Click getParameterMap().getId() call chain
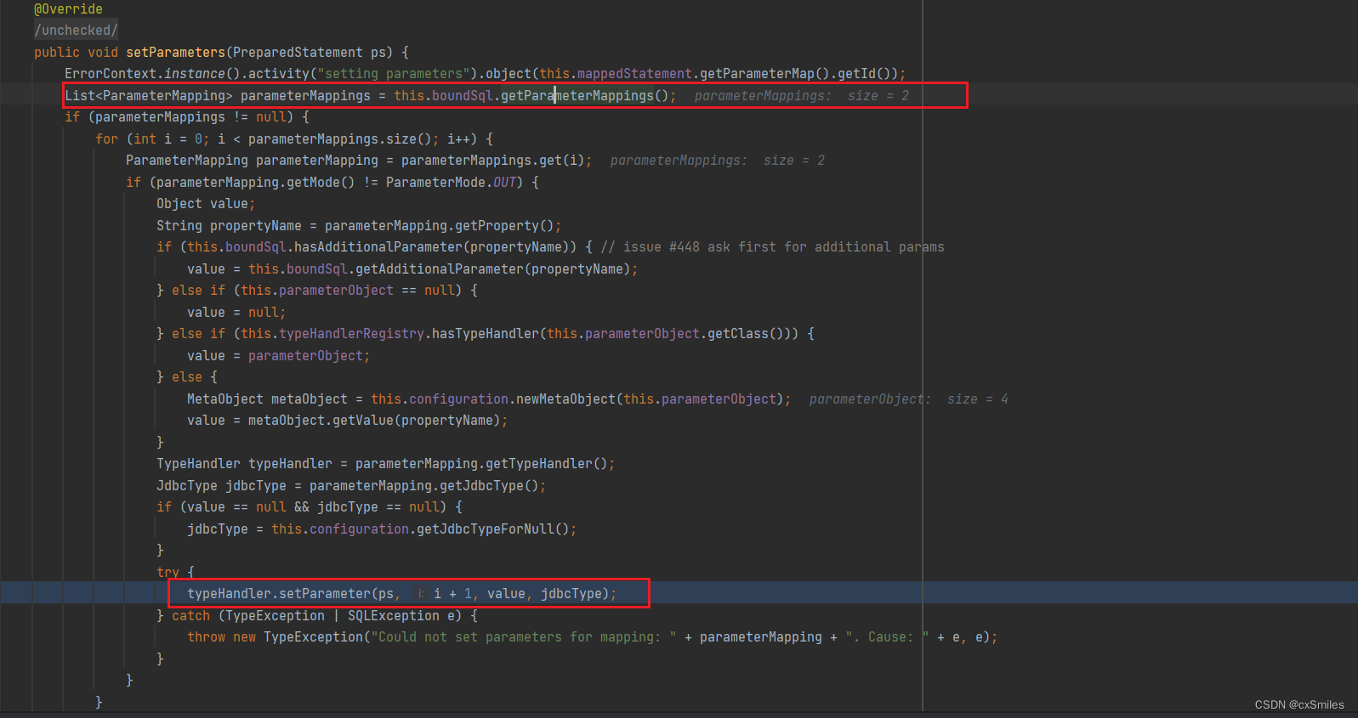This screenshot has width=1358, height=718. coord(799,73)
